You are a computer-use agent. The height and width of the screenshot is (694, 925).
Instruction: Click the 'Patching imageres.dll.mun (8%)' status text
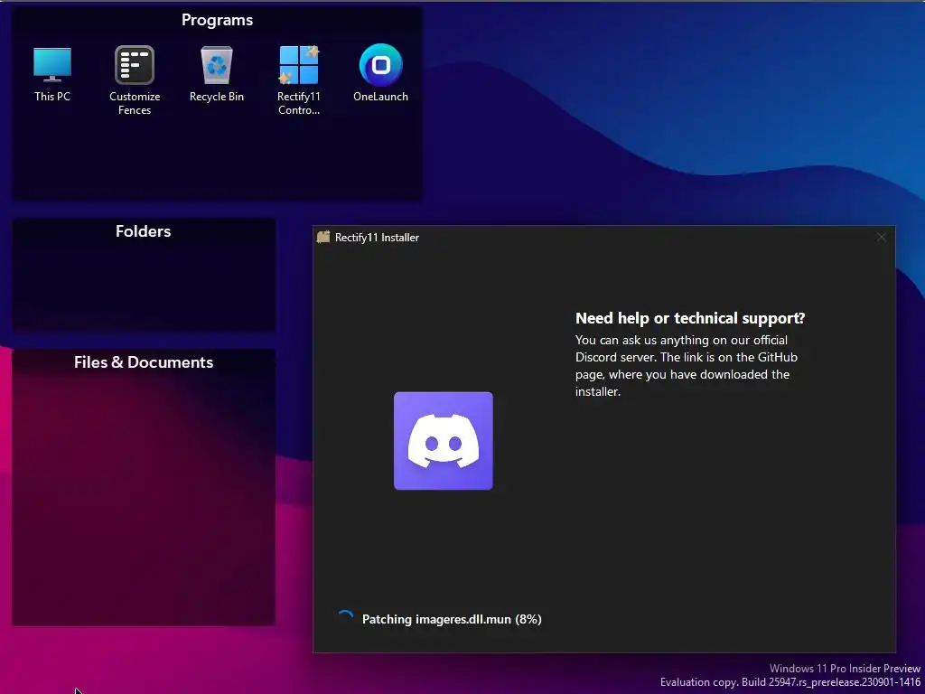452,619
